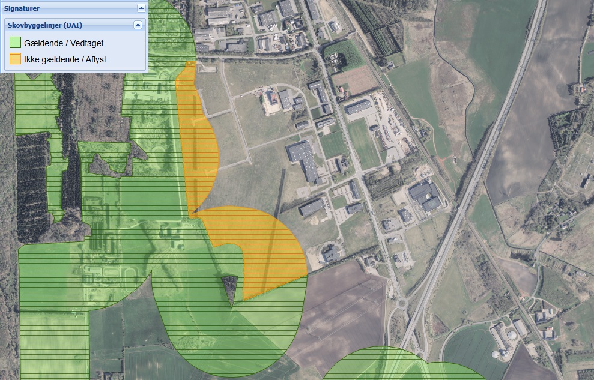Select the 'Ikke gældende / Aflyst' legend label
This screenshot has height=380, width=594.
pos(65,59)
